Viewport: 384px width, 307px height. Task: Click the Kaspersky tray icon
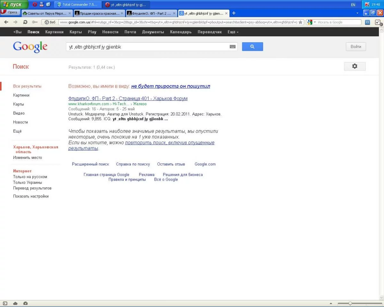pos(367,4)
